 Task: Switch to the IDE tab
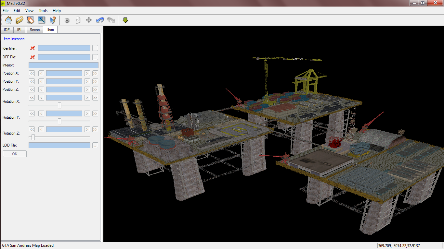click(x=7, y=30)
